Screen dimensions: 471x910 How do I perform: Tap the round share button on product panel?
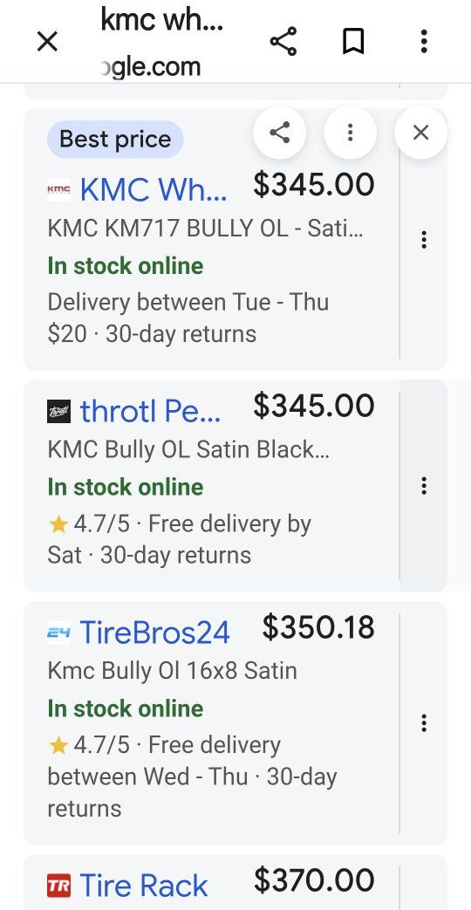point(280,133)
